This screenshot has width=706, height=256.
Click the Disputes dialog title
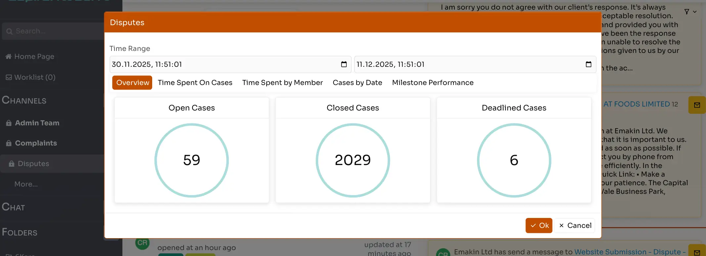(127, 22)
